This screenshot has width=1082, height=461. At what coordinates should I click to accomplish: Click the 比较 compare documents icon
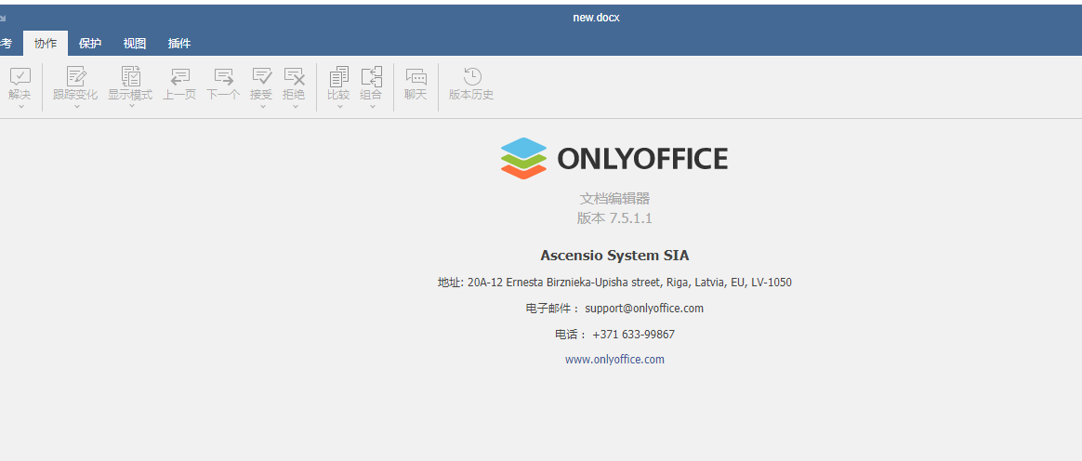(338, 76)
